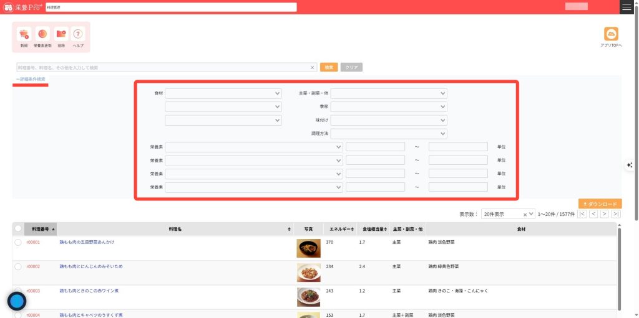
Task: Sort the table by the エネルギー column header
Action: click(x=341, y=229)
